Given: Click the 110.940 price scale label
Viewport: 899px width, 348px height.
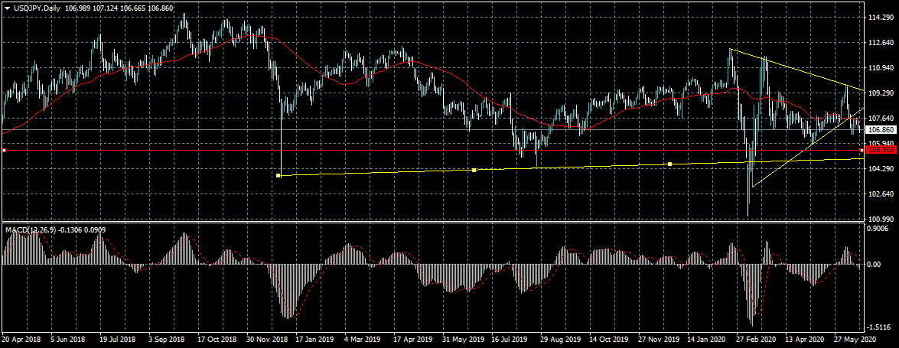Looking at the screenshot, I should pyautogui.click(x=882, y=67).
